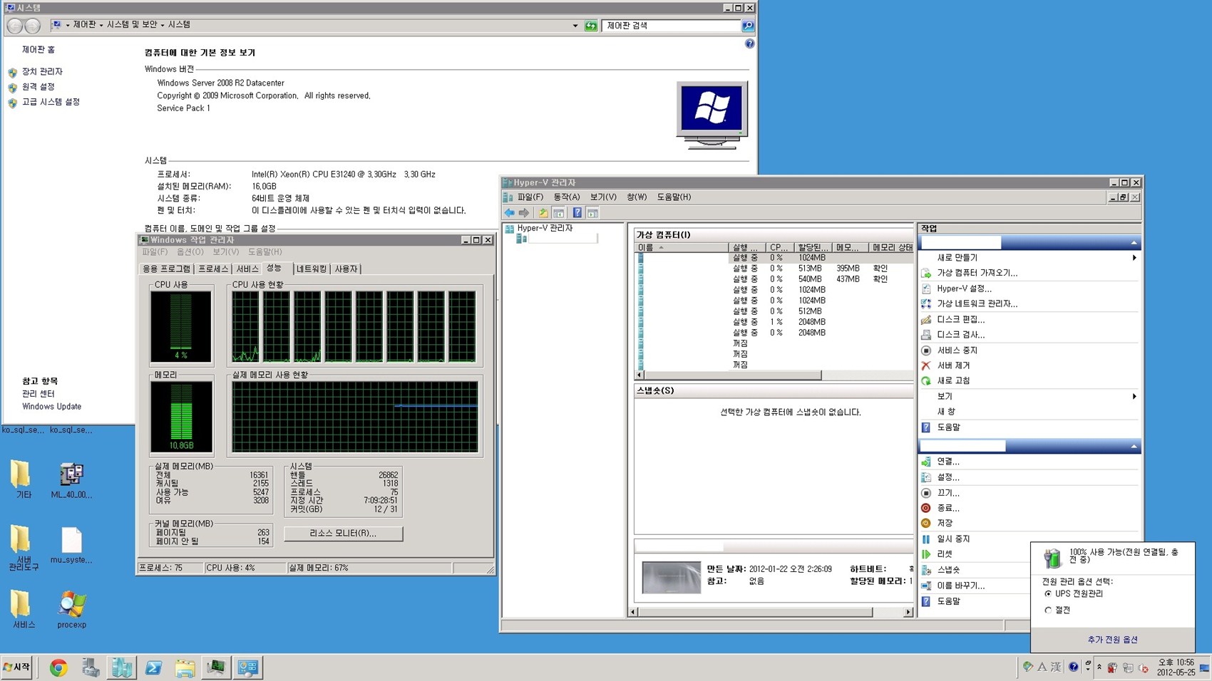1212x681 pixels.
Task: Open 설정 action for selected VM
Action: click(947, 477)
